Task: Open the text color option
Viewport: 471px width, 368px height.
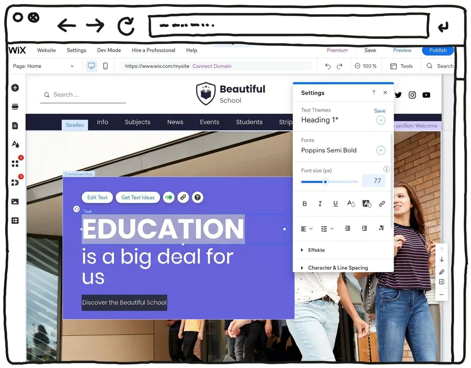Action: [351, 204]
